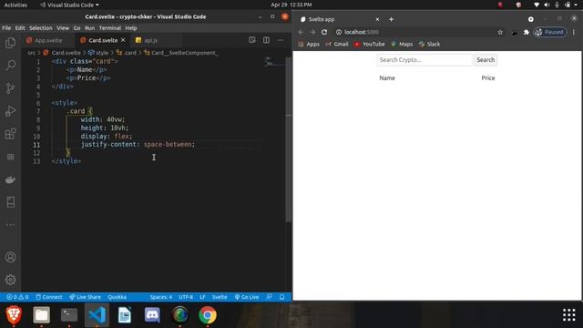Change end-of-line sequence LF
Screen dimensions: 583x328
[x=202, y=297]
